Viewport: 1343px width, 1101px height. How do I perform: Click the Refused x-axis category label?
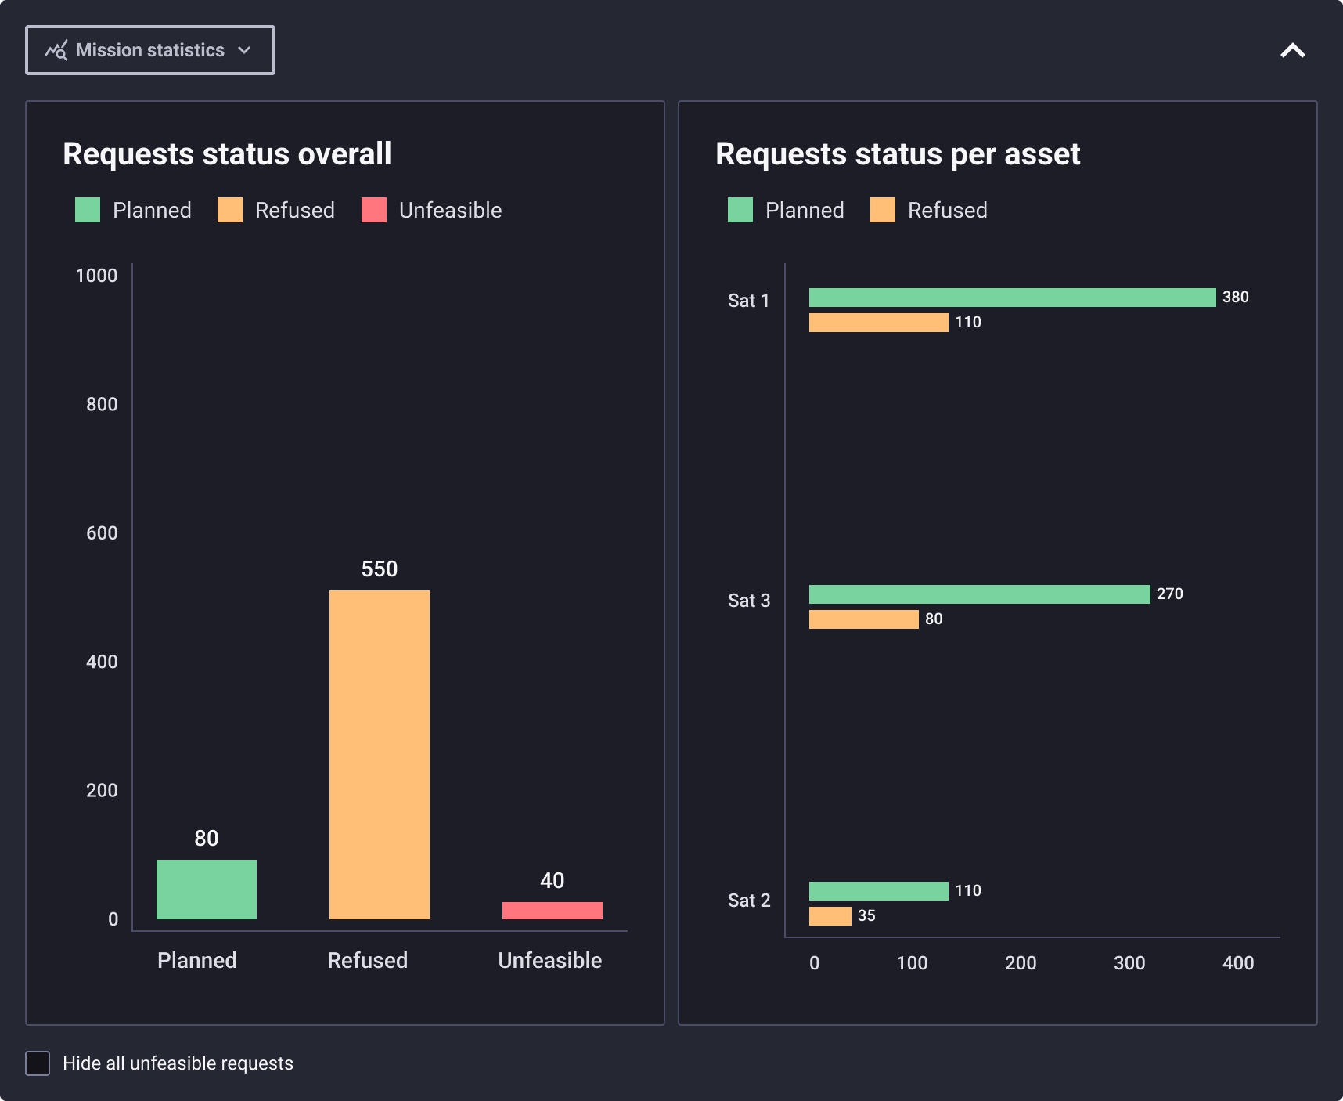(x=368, y=961)
